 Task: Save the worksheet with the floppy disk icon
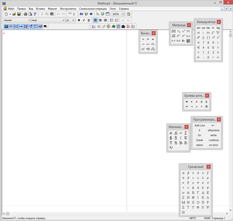click(x=19, y=14)
